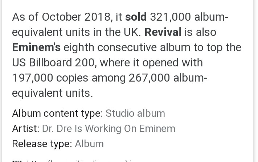The width and height of the screenshot is (258, 162).
Task: Open the Wikipedia W icon source
Action: pos(17,161)
